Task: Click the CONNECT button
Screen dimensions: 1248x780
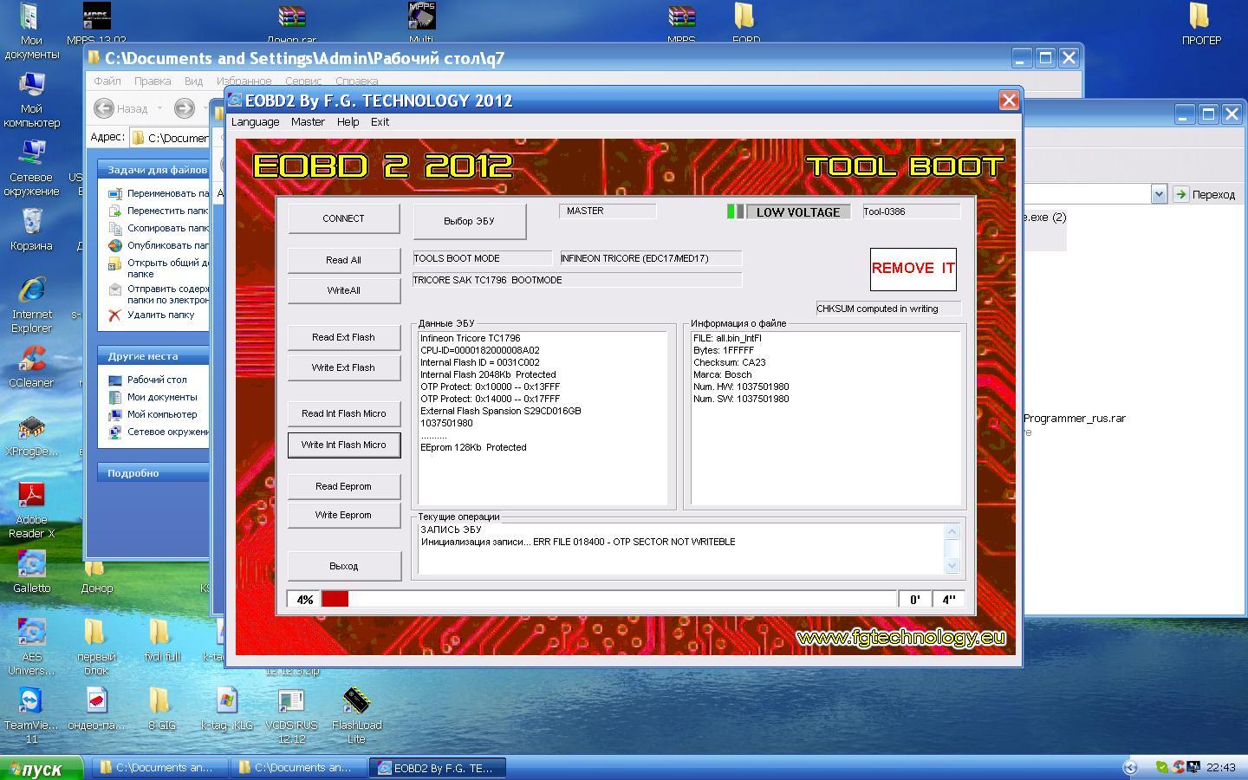Action: (x=344, y=218)
